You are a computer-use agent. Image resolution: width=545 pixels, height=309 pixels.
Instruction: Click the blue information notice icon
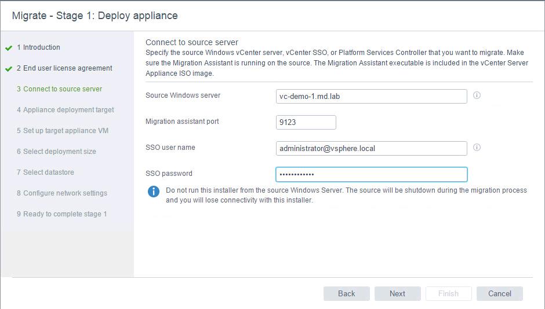tap(153, 192)
